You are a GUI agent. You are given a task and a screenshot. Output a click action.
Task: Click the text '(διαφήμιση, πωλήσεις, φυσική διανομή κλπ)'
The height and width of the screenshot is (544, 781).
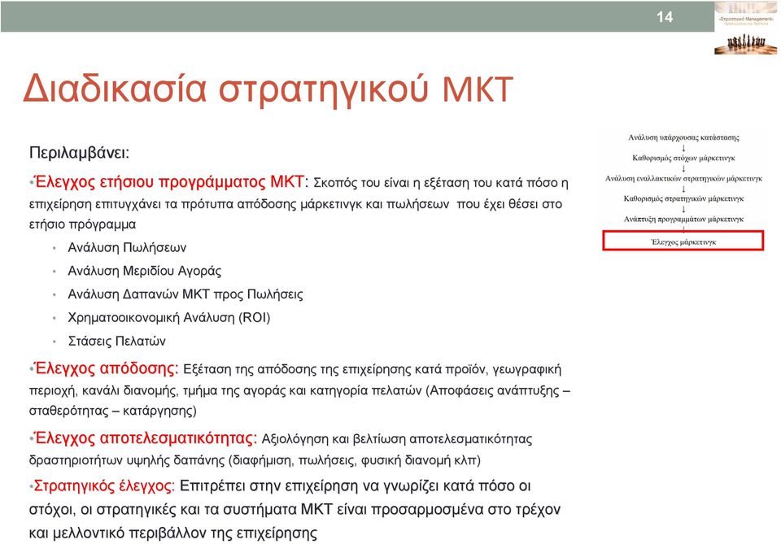[354, 460]
